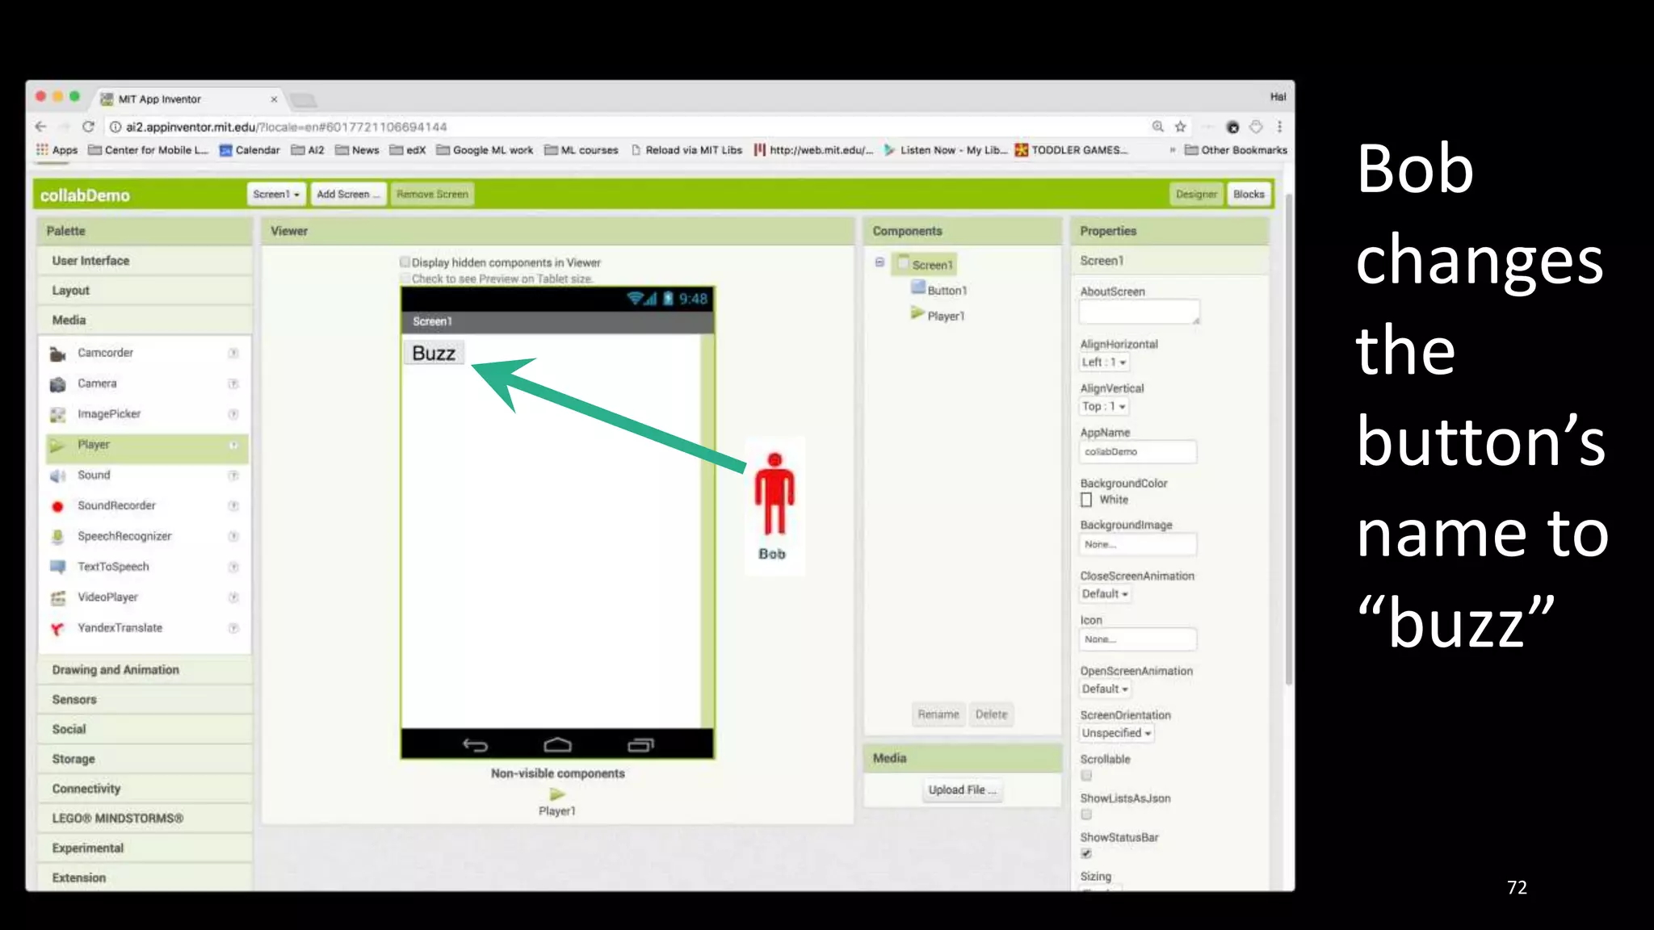Select the Camera component icon
Screen dimensions: 1654x930
[57, 384]
